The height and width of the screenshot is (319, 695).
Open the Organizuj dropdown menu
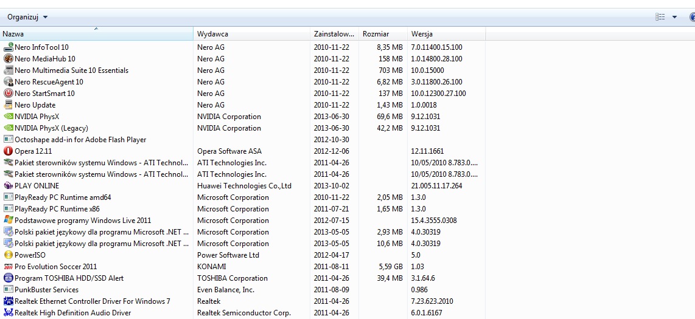pyautogui.click(x=27, y=17)
